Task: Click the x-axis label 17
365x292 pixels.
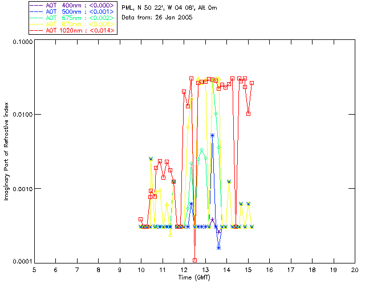Action: click(x=291, y=270)
